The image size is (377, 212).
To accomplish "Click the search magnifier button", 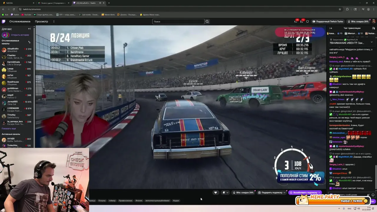I will 207,21.
